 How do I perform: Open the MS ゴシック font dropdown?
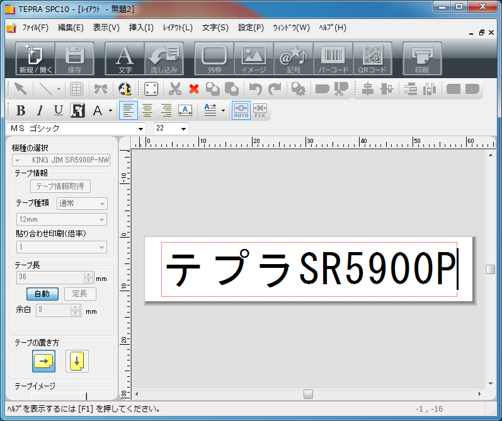[x=140, y=129]
